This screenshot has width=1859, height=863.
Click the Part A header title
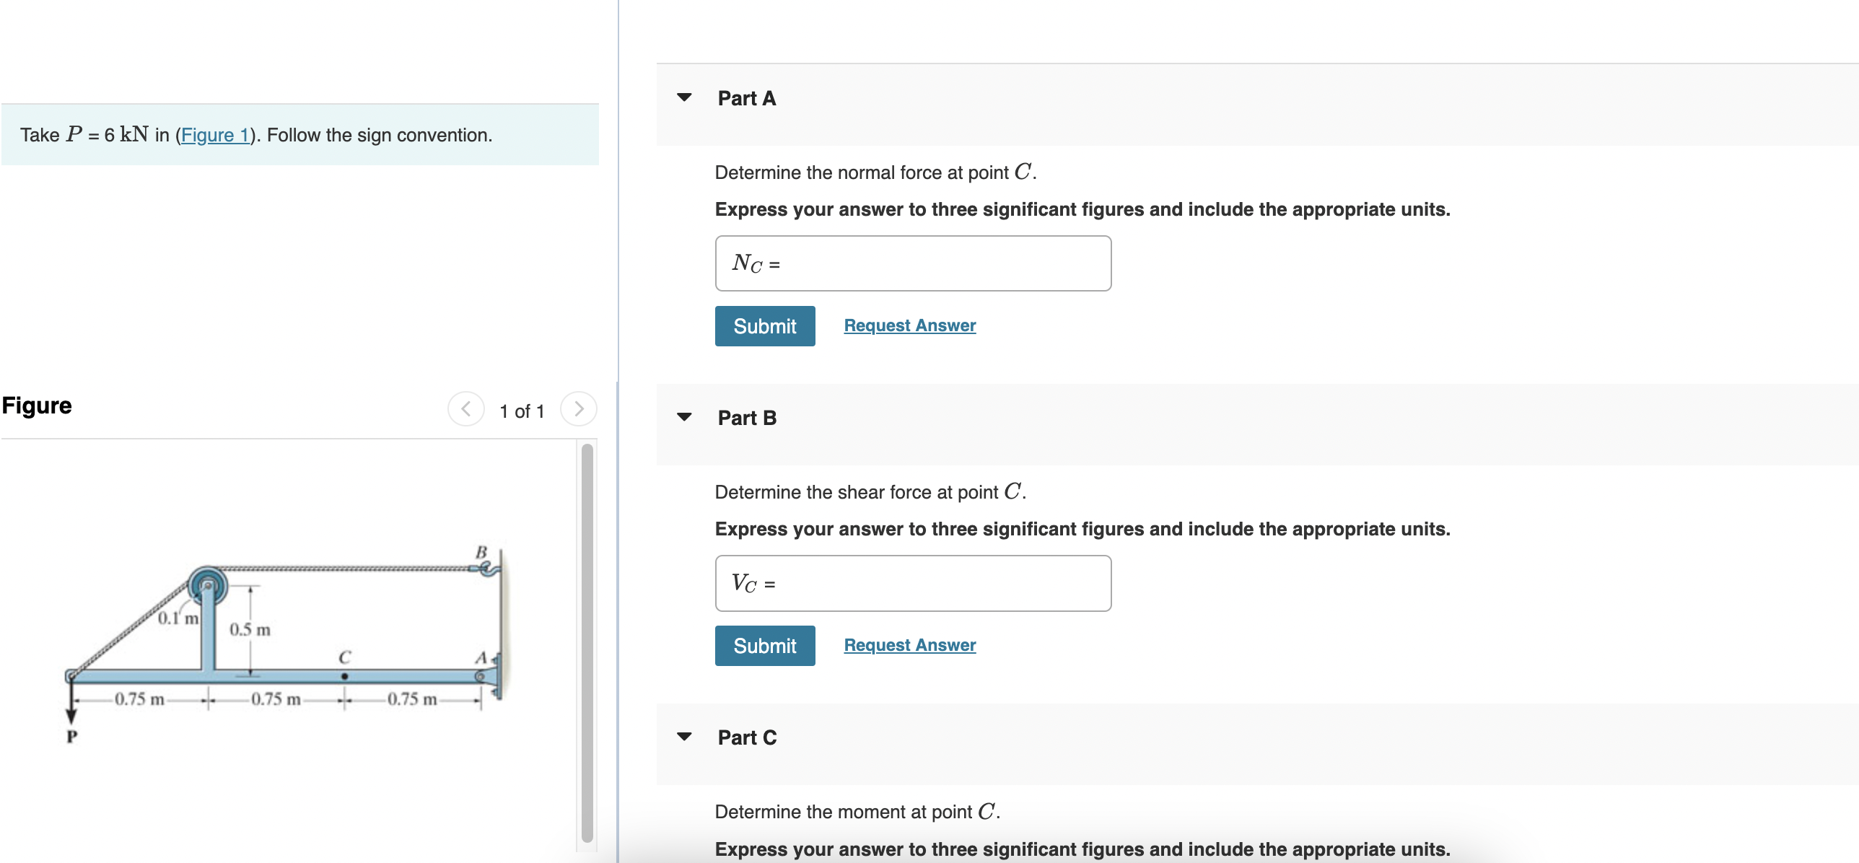(746, 98)
